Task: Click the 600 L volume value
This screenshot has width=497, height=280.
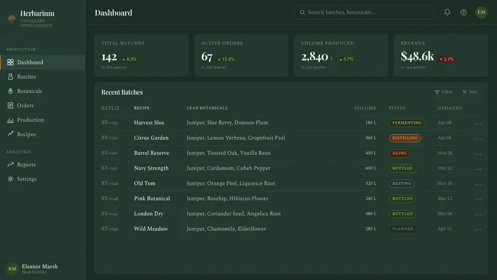Action: (371, 168)
